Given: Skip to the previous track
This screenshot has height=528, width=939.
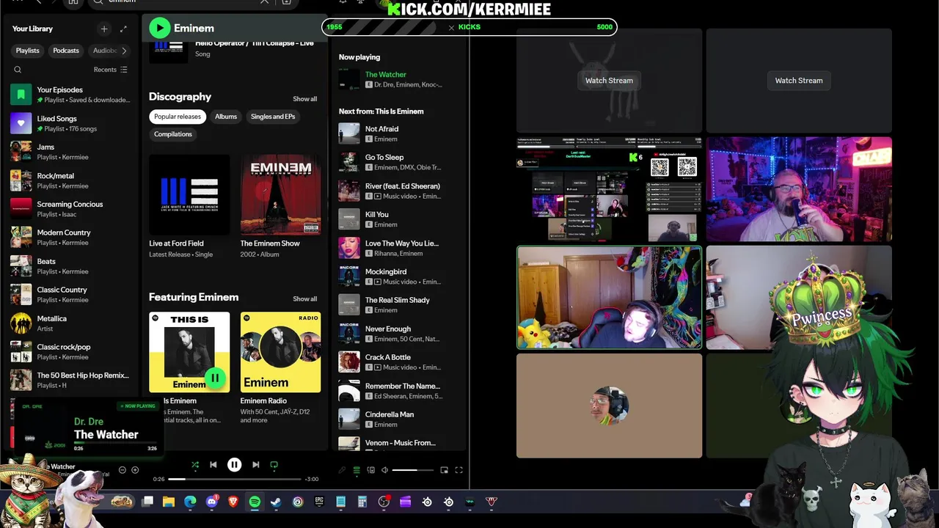Looking at the screenshot, I should 213,464.
